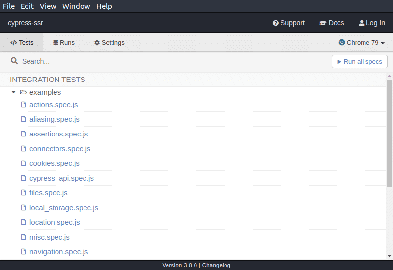
Task: Click the Support link
Action: pyautogui.click(x=288, y=23)
